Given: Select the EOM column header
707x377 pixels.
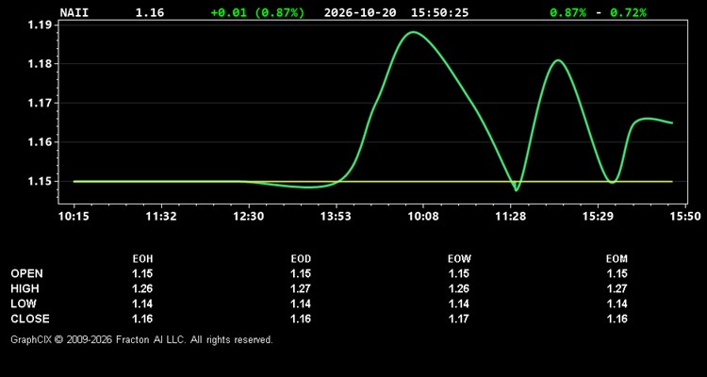Looking at the screenshot, I should [x=617, y=259].
